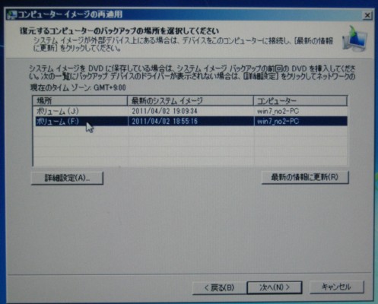Image resolution: width=378 pixels, height=304 pixels.
Task: Sort by 最新のシステム イメージ column header
Action: click(x=190, y=101)
